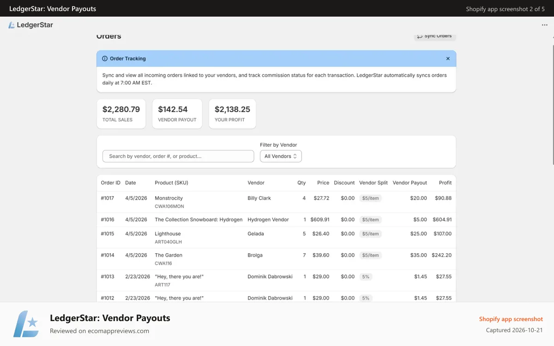Click The Garden product name
Screen dimensions: 554x346
[169, 255]
